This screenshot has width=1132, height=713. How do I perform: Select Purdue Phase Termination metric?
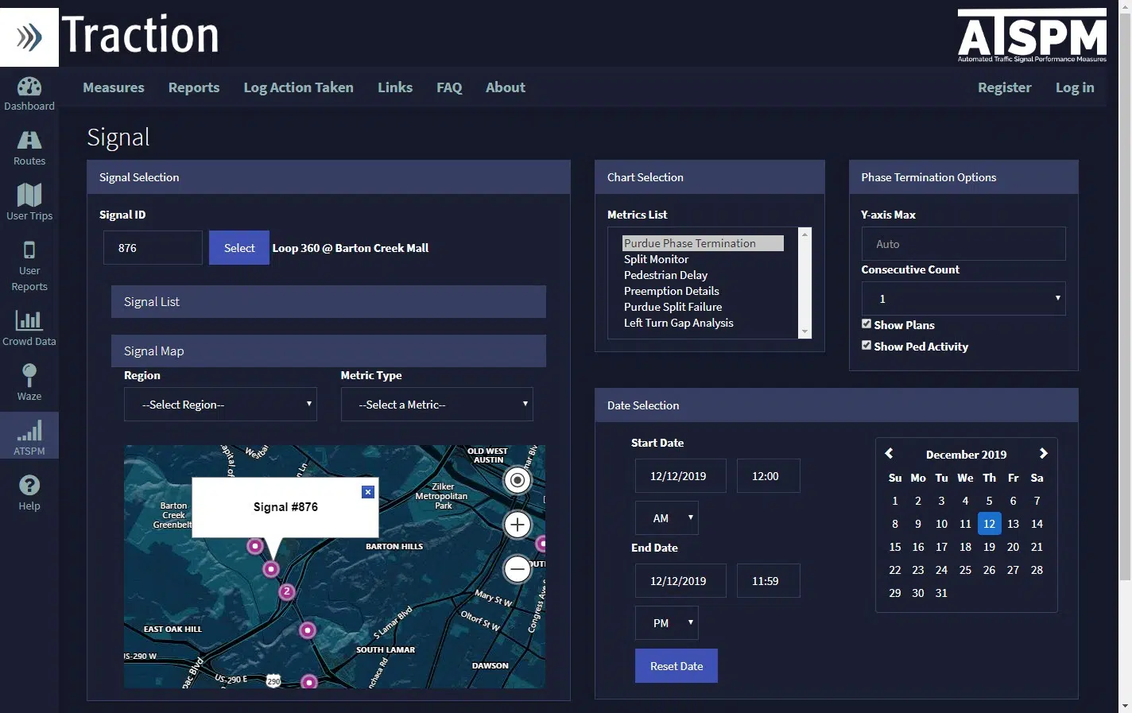[x=703, y=243]
